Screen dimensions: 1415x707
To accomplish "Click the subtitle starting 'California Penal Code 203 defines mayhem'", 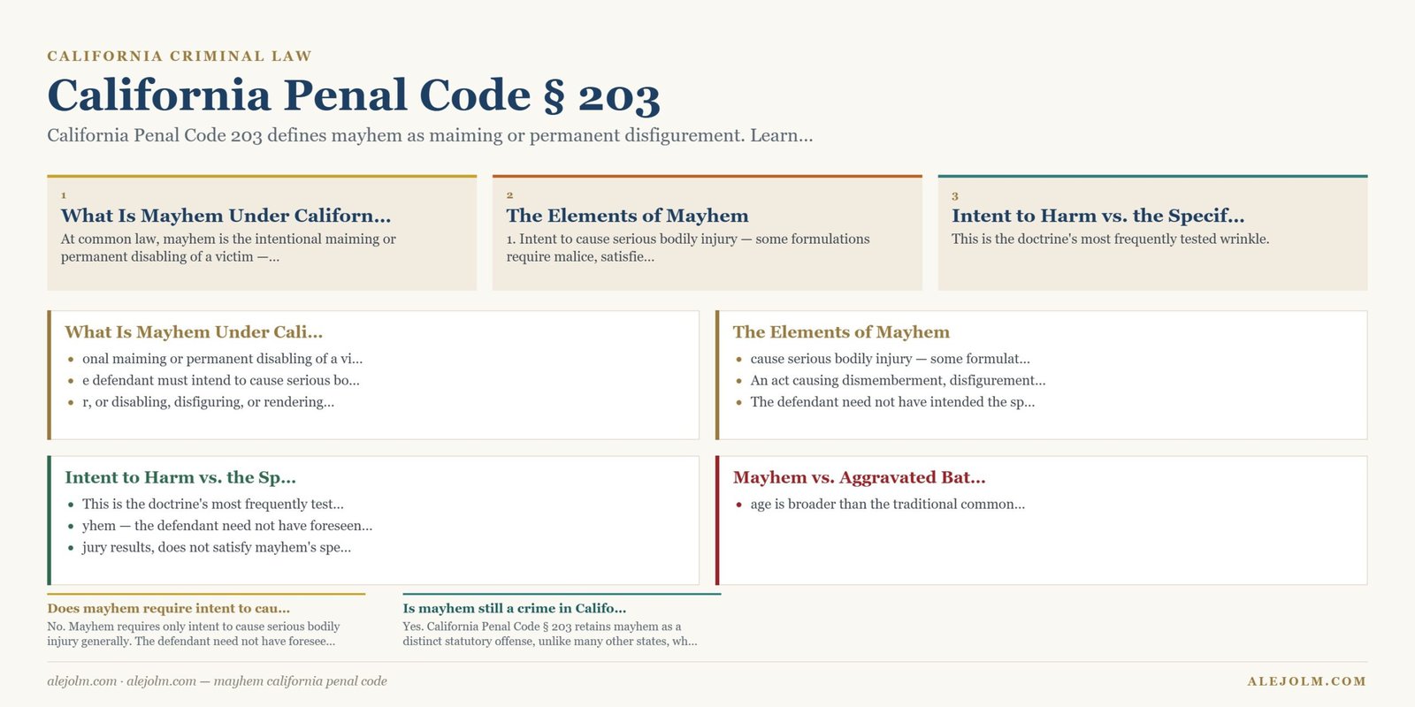I will tap(430, 135).
